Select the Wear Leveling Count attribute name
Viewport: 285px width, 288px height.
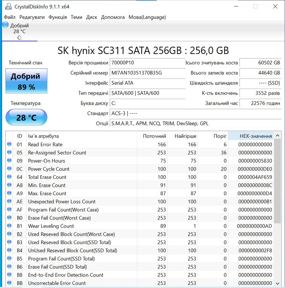pos(51,226)
